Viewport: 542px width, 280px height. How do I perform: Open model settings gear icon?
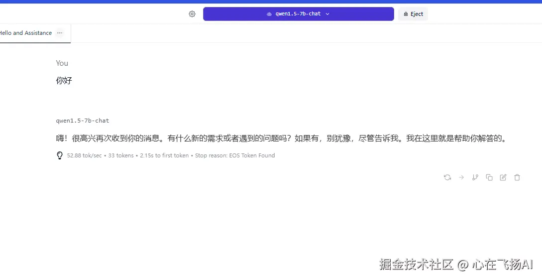click(192, 14)
